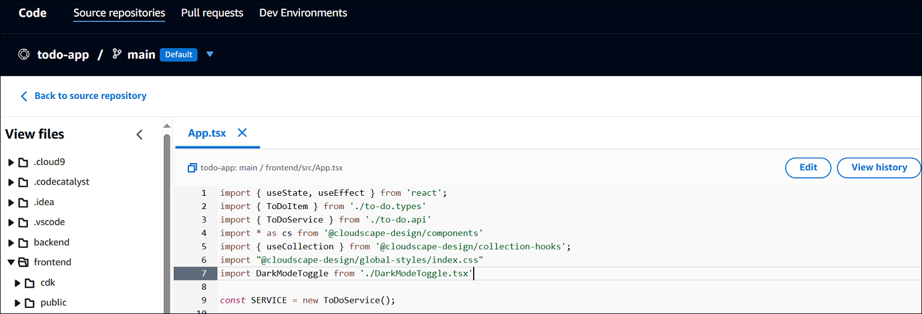
Task: Go back to source repository link
Action: pyautogui.click(x=90, y=96)
